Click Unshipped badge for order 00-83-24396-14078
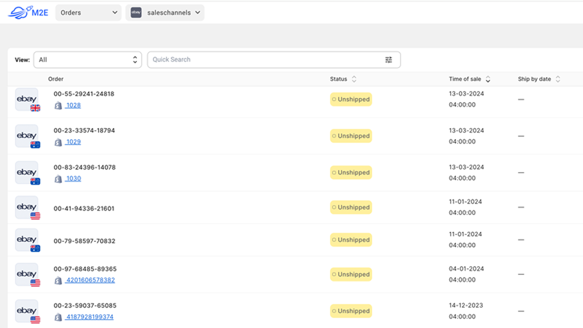The image size is (583, 328). coord(351,173)
